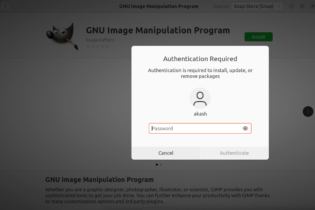This screenshot has height=210, width=315.
Task: Go back using the header back arrow
Action: tap(5, 6)
